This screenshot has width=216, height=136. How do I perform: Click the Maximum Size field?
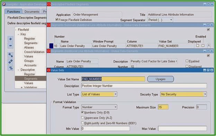[x=163, y=107]
